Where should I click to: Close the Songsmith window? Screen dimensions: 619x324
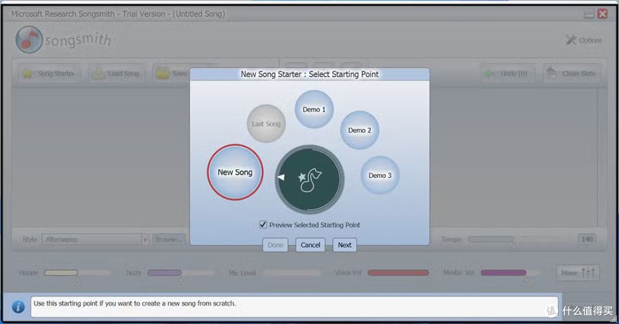click(602, 14)
